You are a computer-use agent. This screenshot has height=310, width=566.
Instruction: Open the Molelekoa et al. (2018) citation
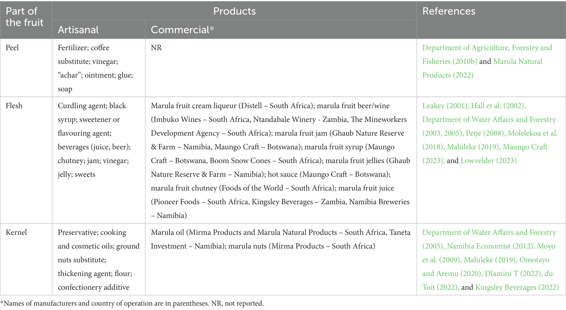point(490,140)
